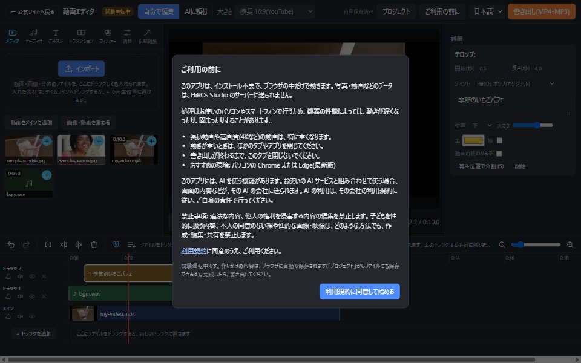Click the timeline zoom-out magnifier
581x363 pixels.
click(502, 245)
